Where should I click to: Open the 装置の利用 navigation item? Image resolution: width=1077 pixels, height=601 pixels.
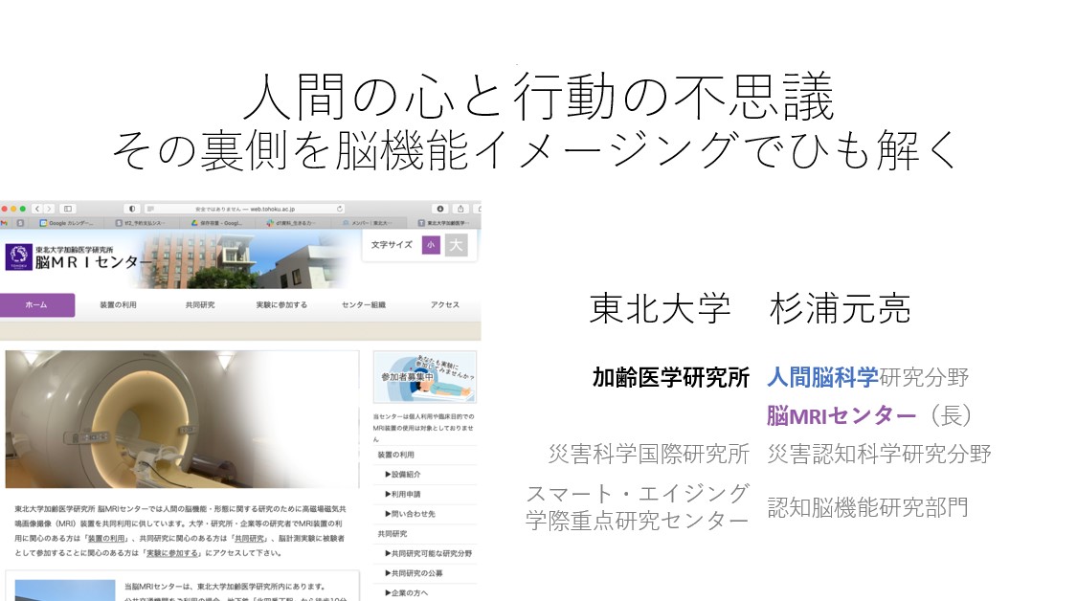118,305
